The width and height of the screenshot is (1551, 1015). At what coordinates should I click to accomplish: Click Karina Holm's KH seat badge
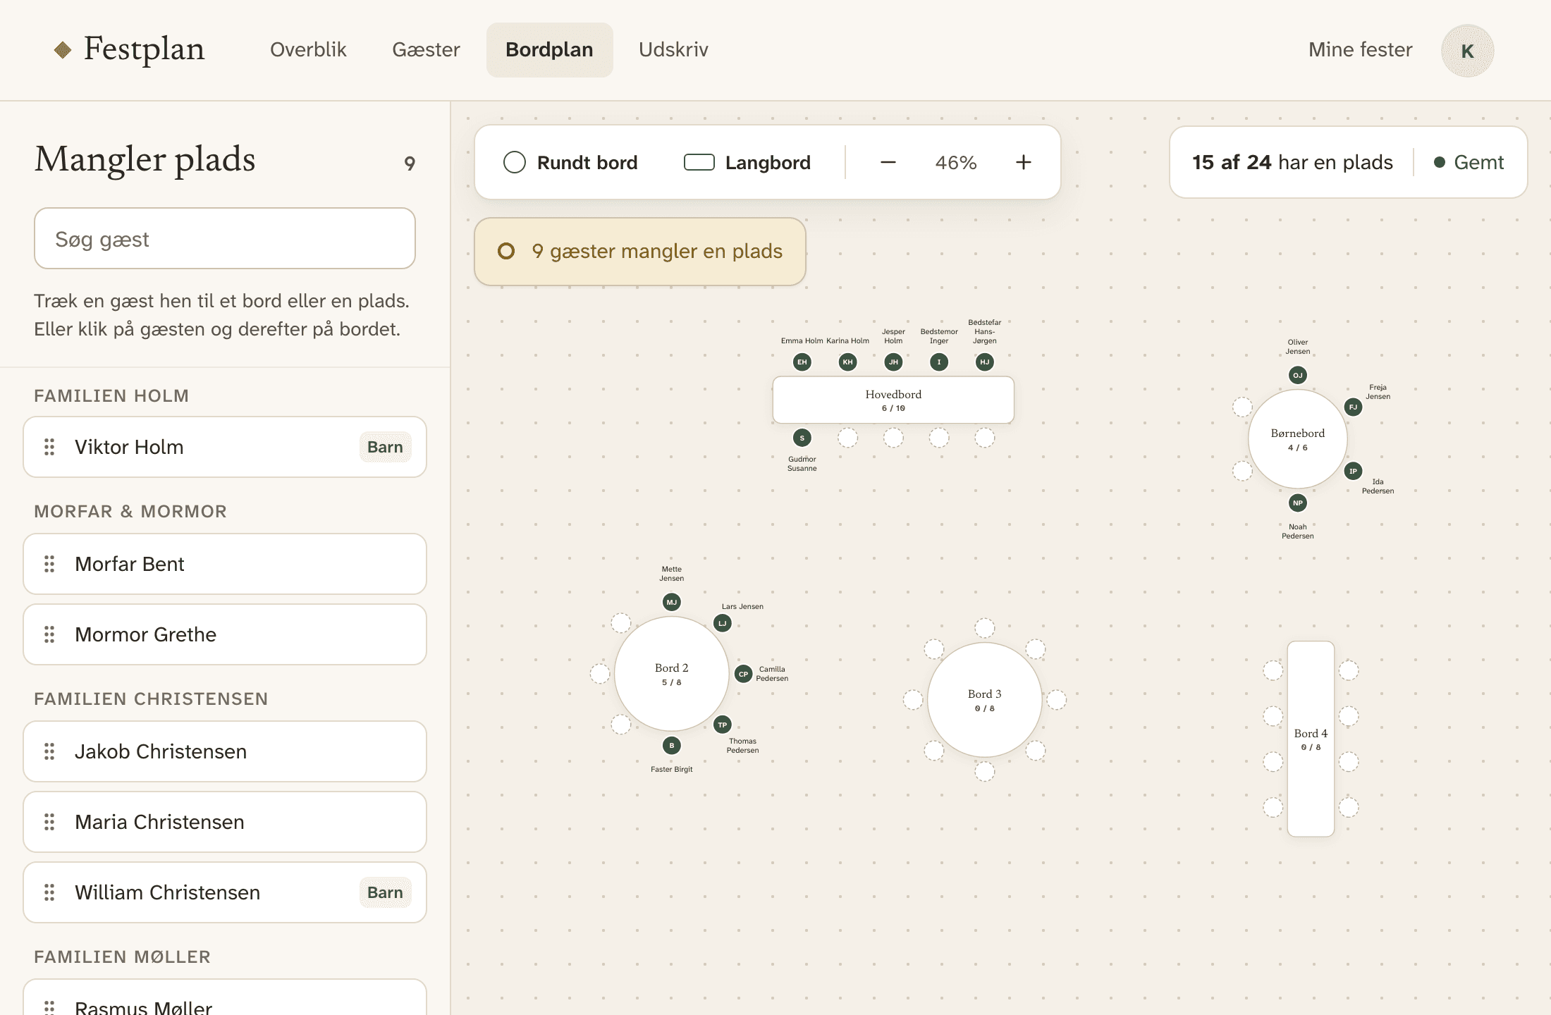coord(847,362)
